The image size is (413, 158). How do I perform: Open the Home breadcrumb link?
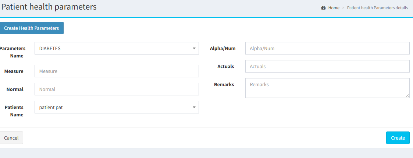click(x=334, y=8)
